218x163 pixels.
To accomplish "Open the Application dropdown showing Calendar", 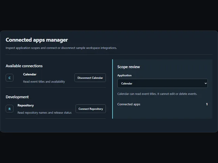I will [x=162, y=84].
